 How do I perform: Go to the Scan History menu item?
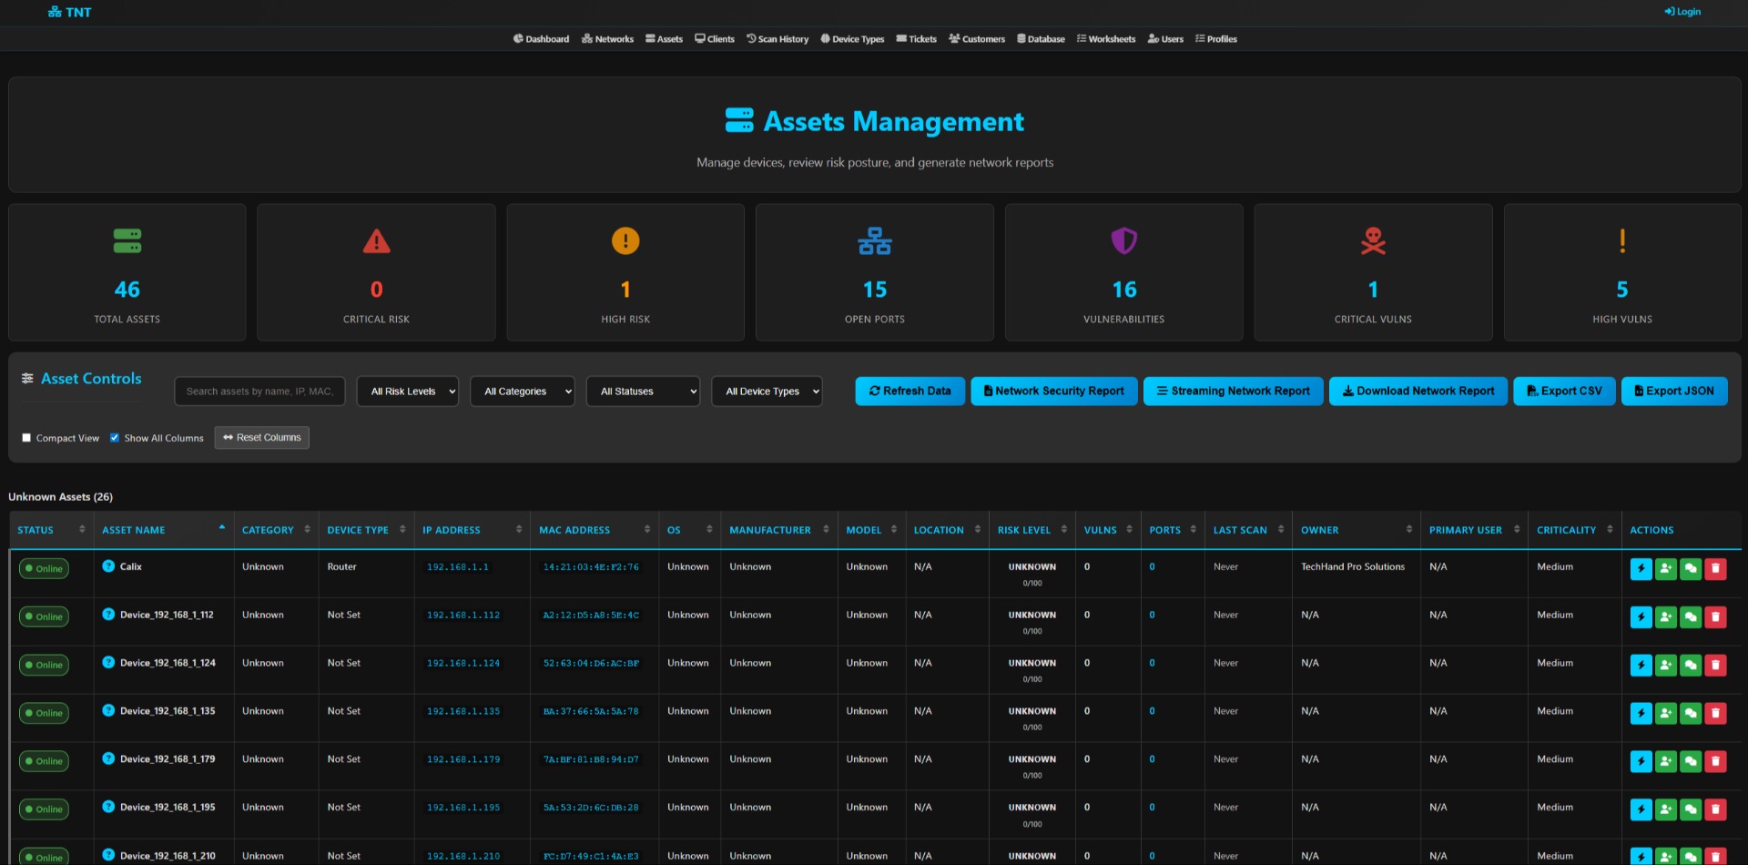click(x=777, y=39)
